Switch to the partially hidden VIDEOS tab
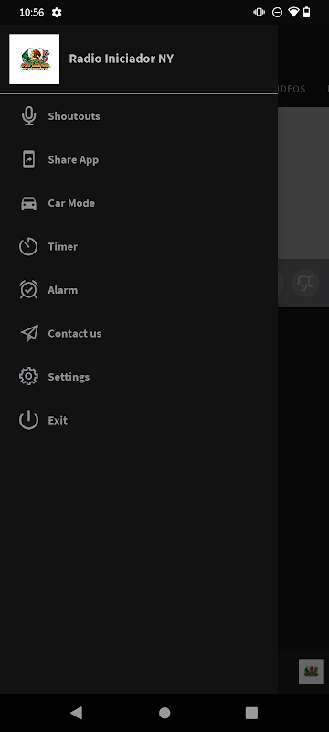Viewport: 329px width, 732px height. click(x=292, y=89)
